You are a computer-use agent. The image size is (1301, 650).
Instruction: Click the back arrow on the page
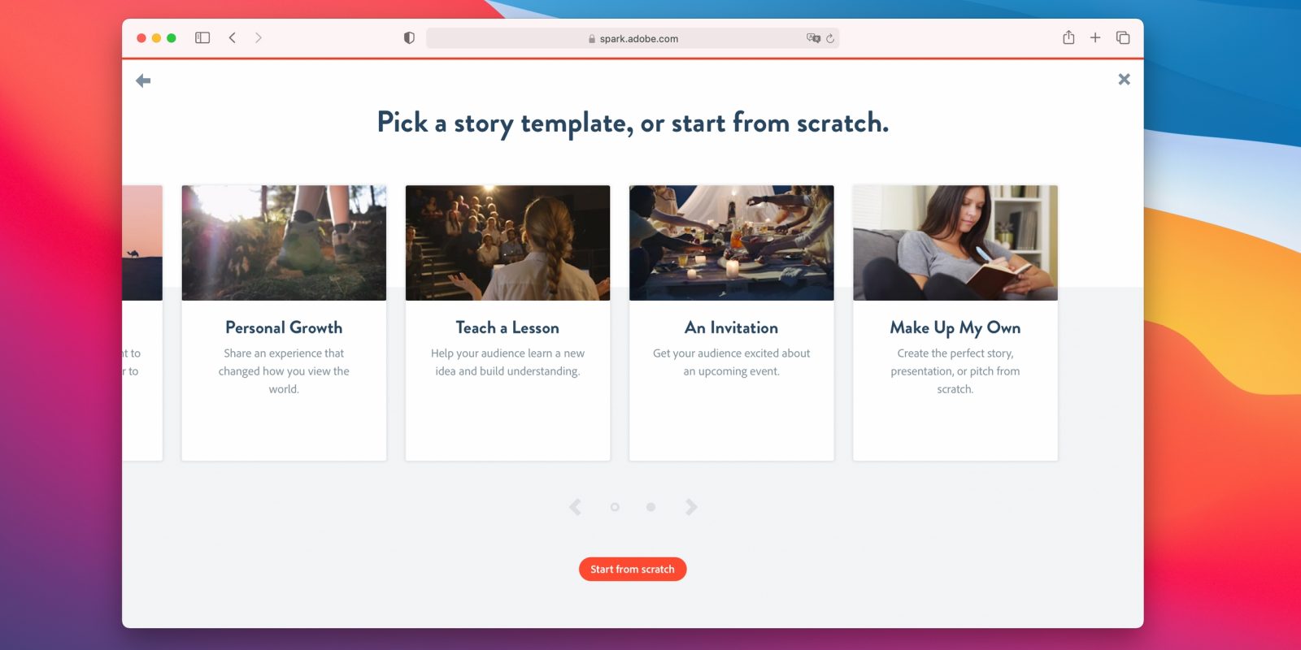coord(143,80)
